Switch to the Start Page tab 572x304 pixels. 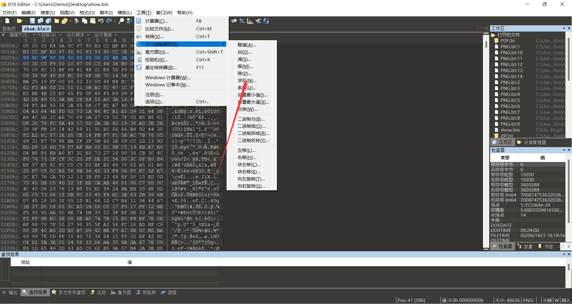(9, 29)
